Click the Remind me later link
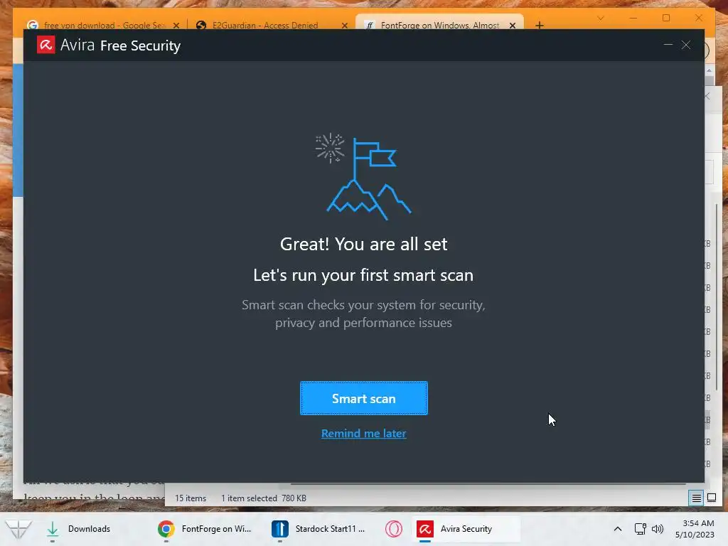The height and width of the screenshot is (546, 728). tap(363, 433)
